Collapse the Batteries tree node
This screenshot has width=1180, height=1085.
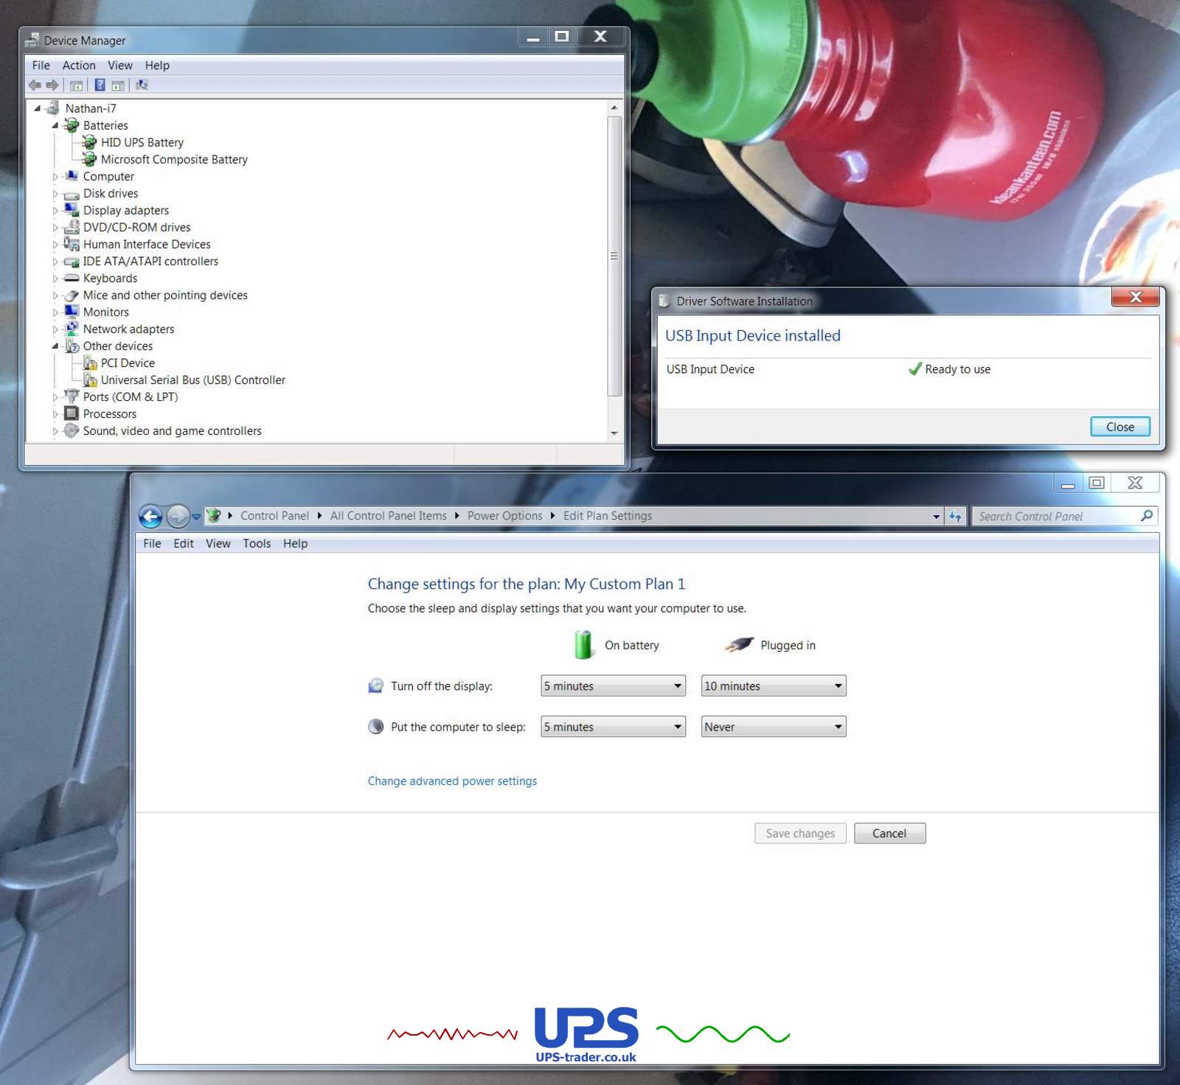click(55, 125)
